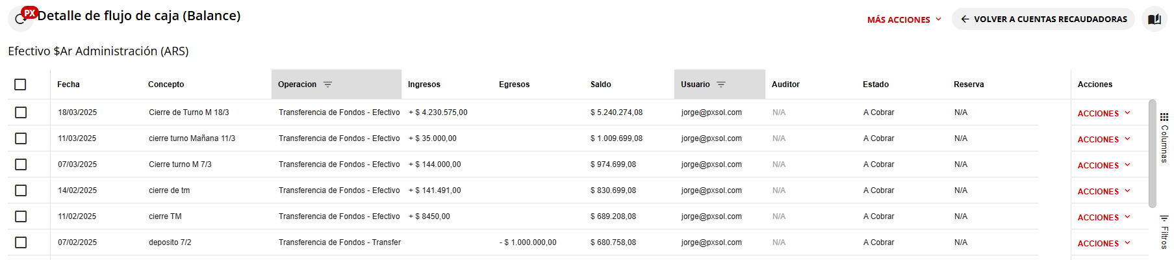Open ACCIONES menu for the cierre TM row
1174x260 pixels.
click(1103, 217)
